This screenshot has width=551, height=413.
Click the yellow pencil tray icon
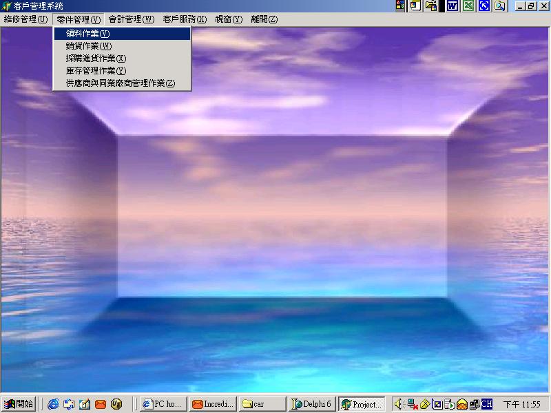click(x=425, y=404)
